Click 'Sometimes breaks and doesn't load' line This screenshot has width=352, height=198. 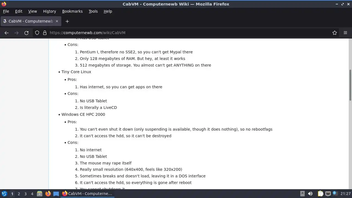coord(142,176)
